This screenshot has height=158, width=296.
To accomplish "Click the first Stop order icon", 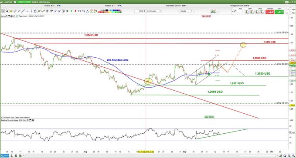I will (258, 12).
